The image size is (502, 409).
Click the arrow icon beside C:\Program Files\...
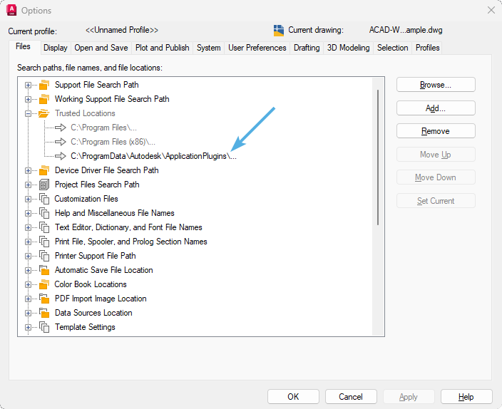60,128
